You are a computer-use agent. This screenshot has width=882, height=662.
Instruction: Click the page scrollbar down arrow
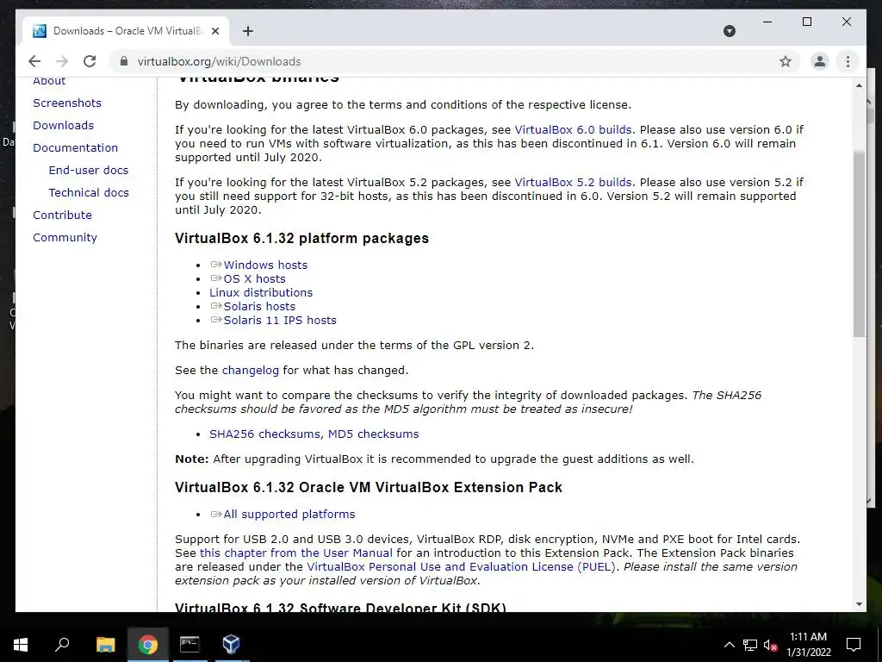[859, 604]
